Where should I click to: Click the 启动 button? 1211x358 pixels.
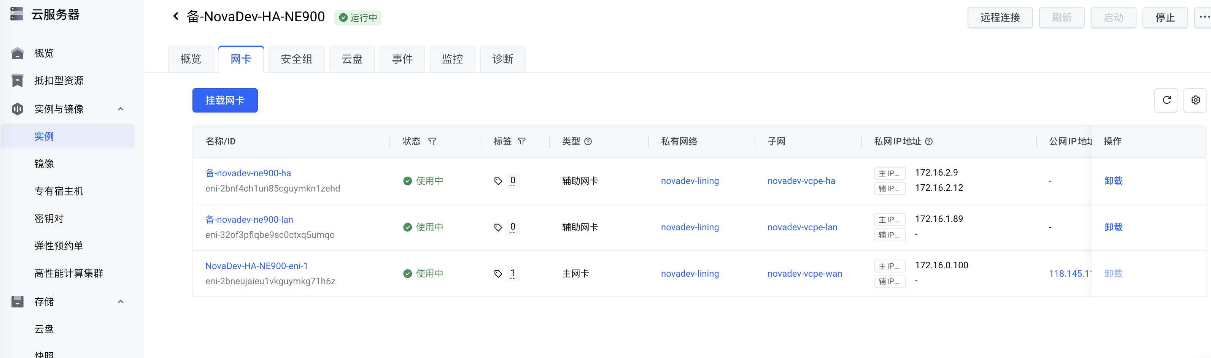[x=1113, y=17]
